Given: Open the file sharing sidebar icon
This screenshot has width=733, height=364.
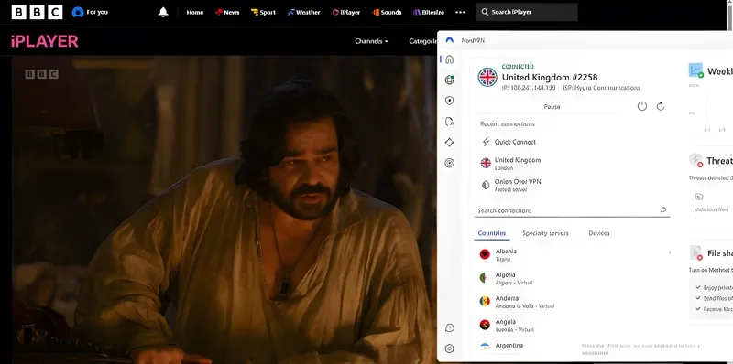Looking at the screenshot, I should pyautogui.click(x=449, y=122).
